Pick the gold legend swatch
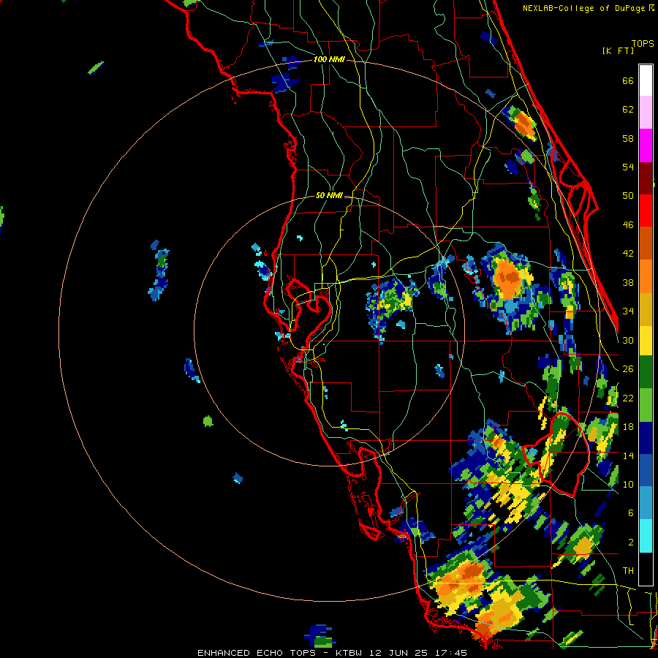 [646, 310]
